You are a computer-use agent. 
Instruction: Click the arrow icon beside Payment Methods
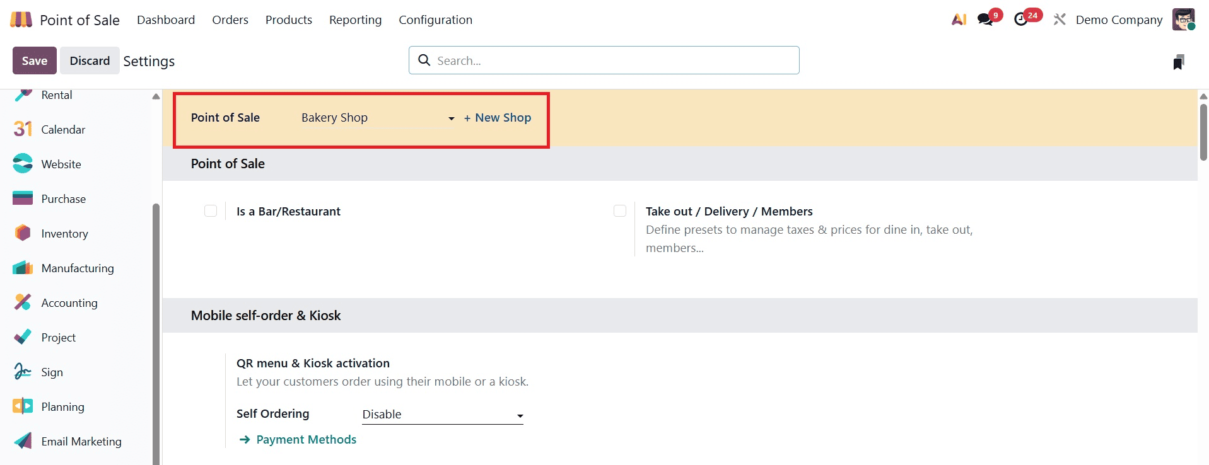pyautogui.click(x=245, y=440)
